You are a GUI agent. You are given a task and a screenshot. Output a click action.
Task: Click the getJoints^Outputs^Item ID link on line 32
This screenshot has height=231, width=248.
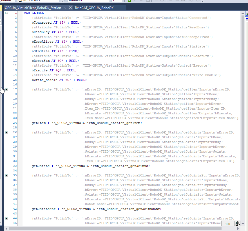159,161
